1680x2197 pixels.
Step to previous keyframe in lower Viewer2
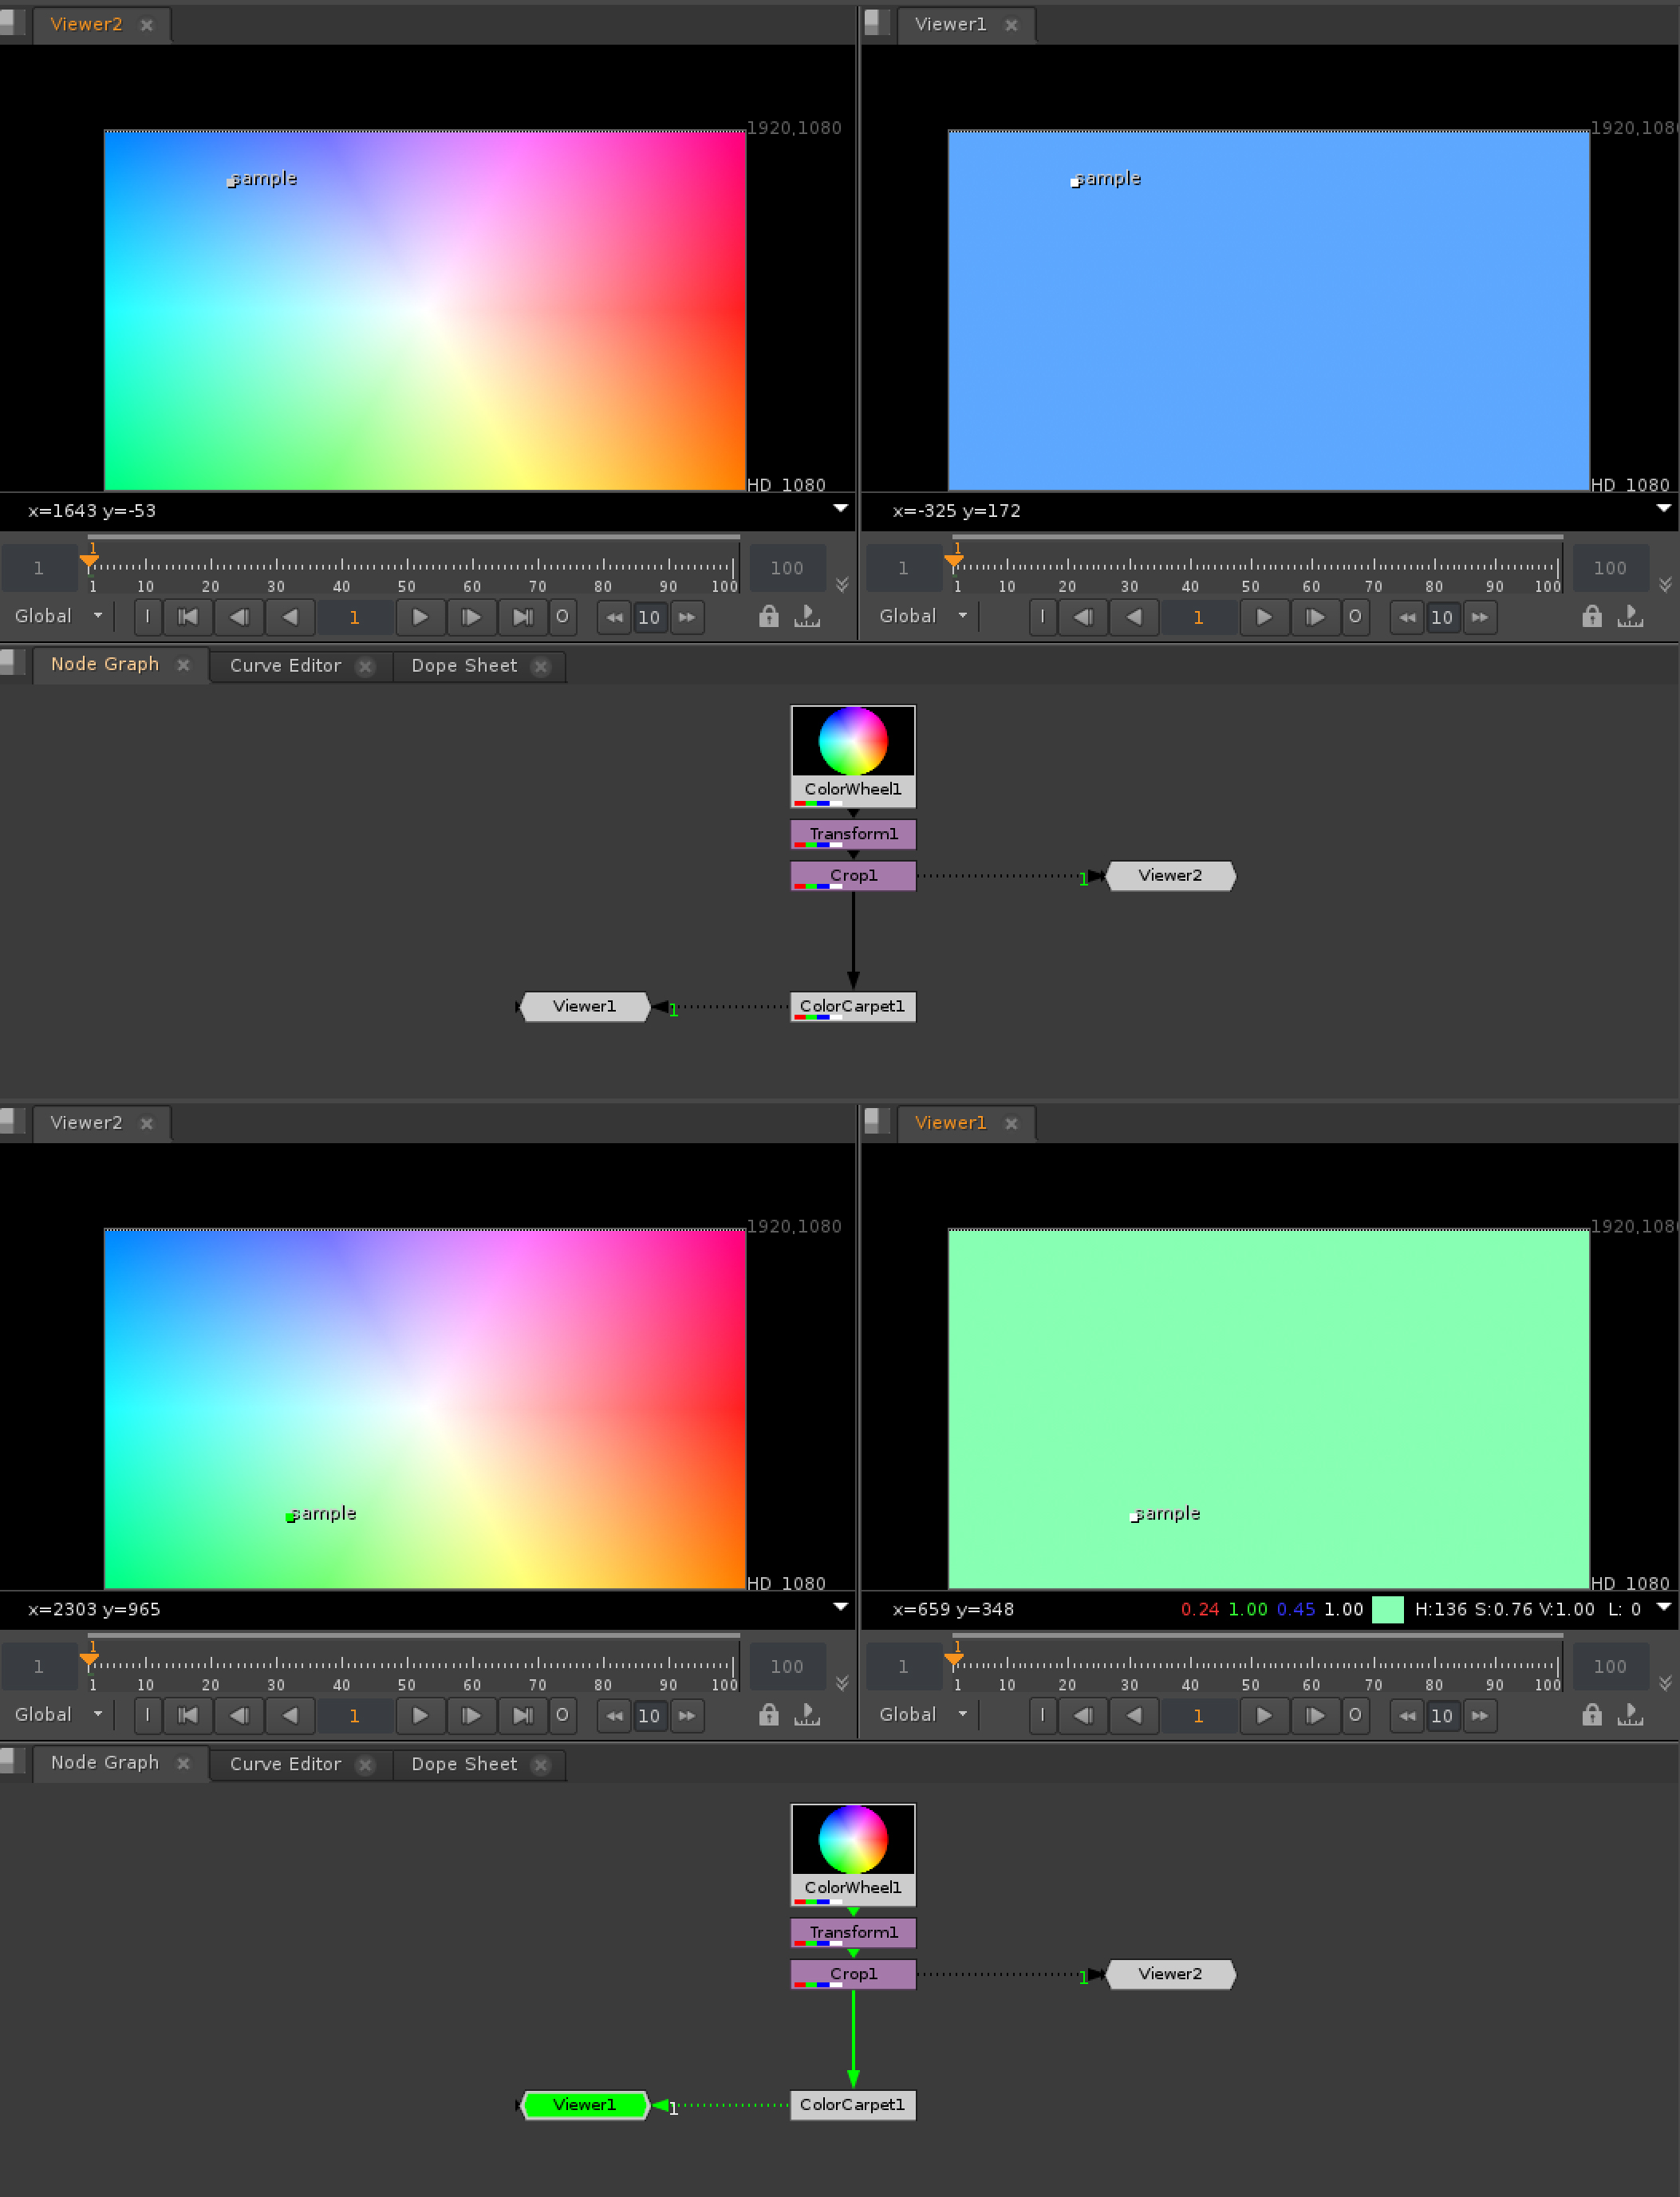coord(239,1716)
